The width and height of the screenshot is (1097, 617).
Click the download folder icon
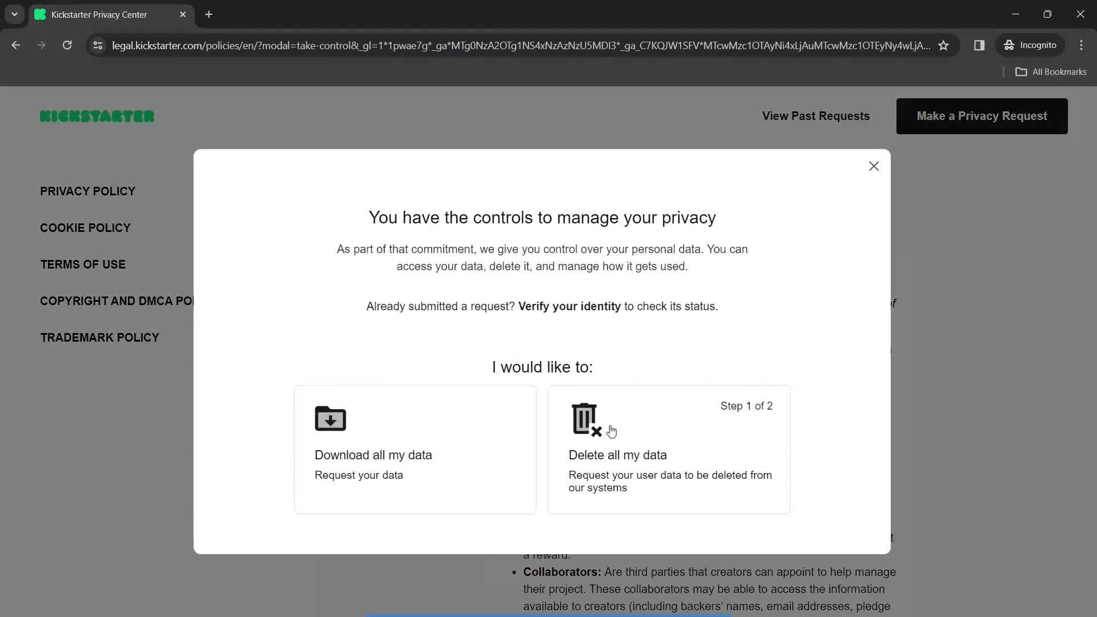[330, 418]
